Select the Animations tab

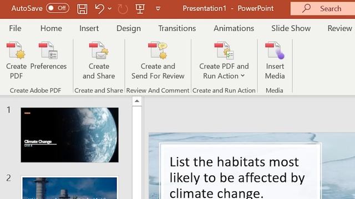(234, 28)
